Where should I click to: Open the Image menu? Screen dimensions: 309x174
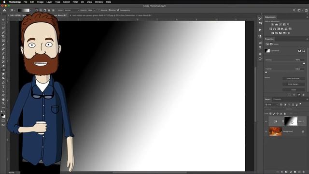pyautogui.click(x=40, y=2)
